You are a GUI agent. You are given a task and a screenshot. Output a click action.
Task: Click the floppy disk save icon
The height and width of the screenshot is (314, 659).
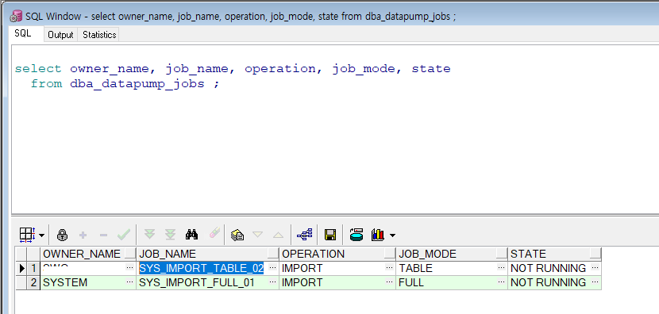tap(330, 235)
